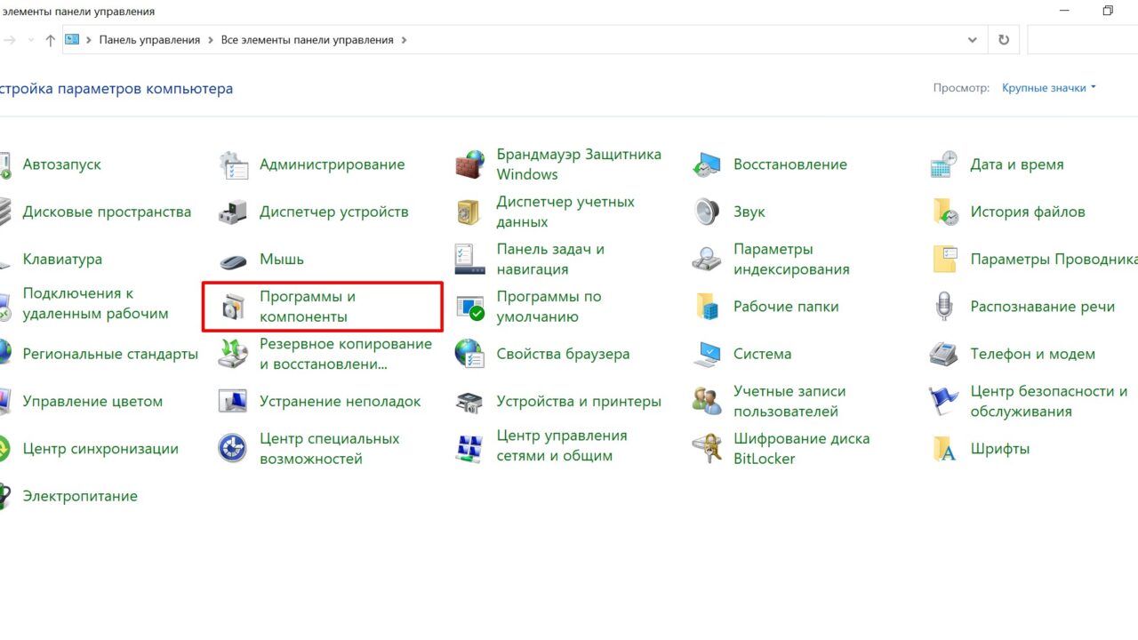Click the Windows Defender Firewall brick icon

pos(469,164)
